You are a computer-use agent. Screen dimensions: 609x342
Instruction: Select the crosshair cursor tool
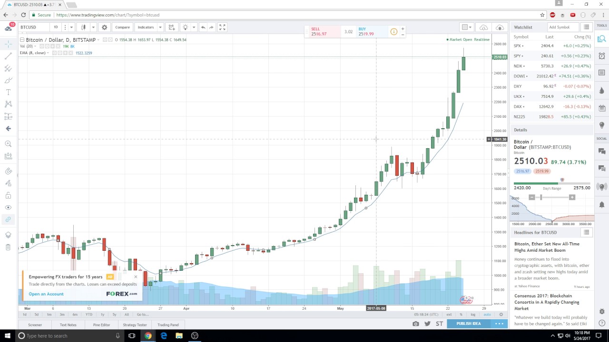[8, 44]
